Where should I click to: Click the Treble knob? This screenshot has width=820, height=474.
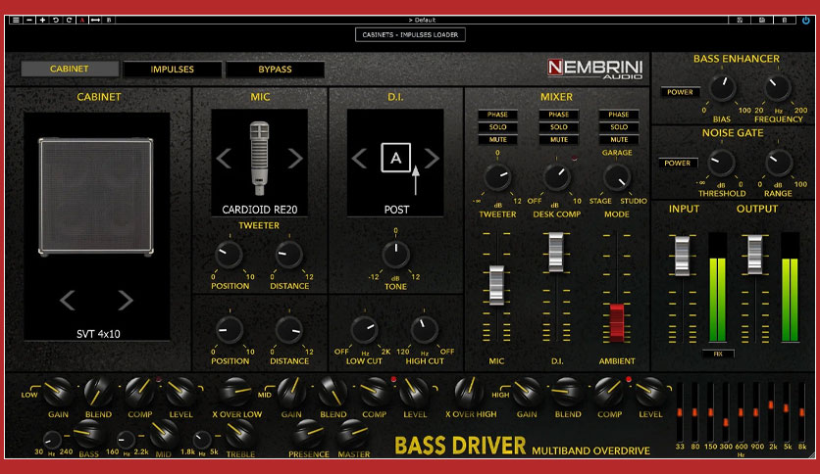coord(239,433)
